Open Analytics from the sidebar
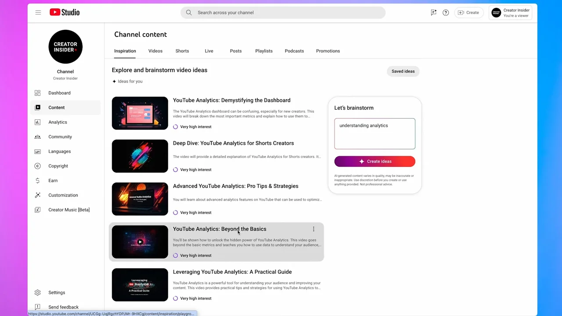Viewport: 562px width, 316px height. [x=66, y=122]
